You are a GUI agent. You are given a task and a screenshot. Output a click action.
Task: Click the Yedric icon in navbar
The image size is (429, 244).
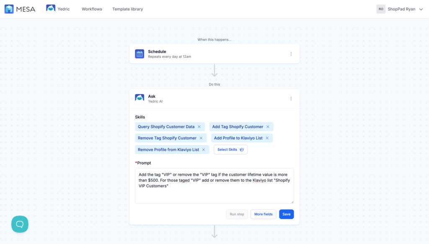tap(51, 9)
